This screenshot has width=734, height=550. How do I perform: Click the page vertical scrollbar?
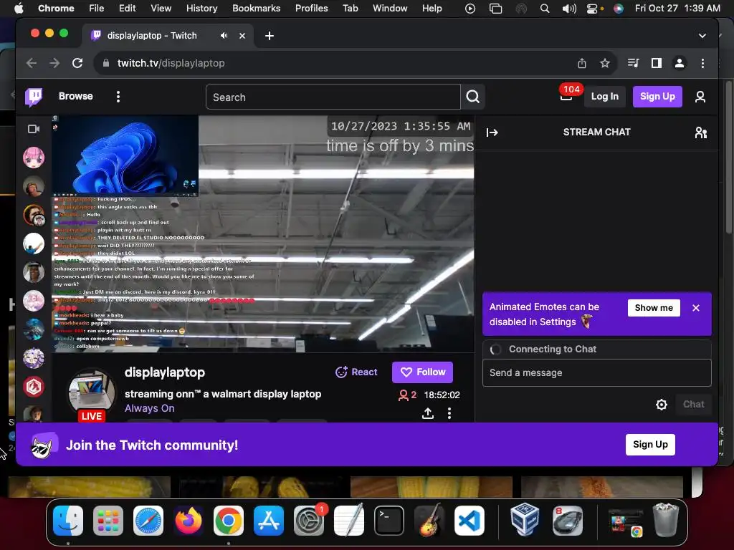[728, 157]
